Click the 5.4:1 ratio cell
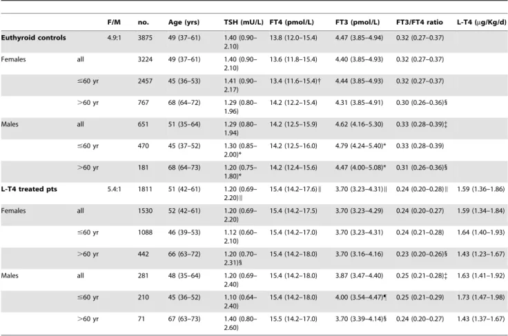This screenshot has width=508, height=336. click(x=115, y=189)
